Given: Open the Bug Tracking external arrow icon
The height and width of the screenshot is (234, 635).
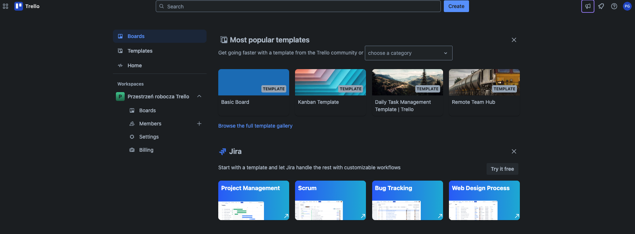Looking at the screenshot, I should [440, 216].
